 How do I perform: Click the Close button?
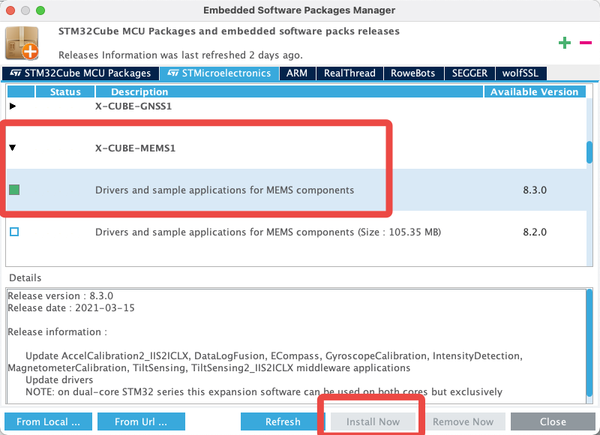pos(553,421)
